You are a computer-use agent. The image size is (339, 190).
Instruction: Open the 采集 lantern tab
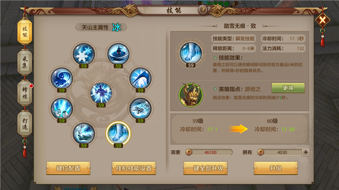pyautogui.click(x=24, y=62)
